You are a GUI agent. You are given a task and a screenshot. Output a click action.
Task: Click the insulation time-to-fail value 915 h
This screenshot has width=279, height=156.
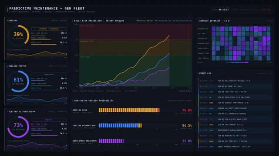[64, 124]
